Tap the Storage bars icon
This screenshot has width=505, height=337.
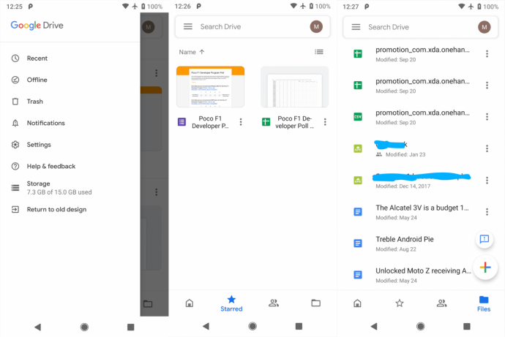[15, 188]
